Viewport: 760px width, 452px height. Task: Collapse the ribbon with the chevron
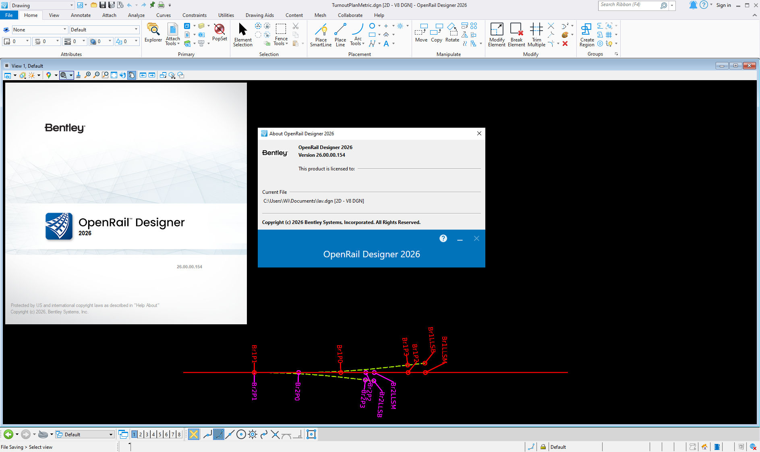[754, 15]
